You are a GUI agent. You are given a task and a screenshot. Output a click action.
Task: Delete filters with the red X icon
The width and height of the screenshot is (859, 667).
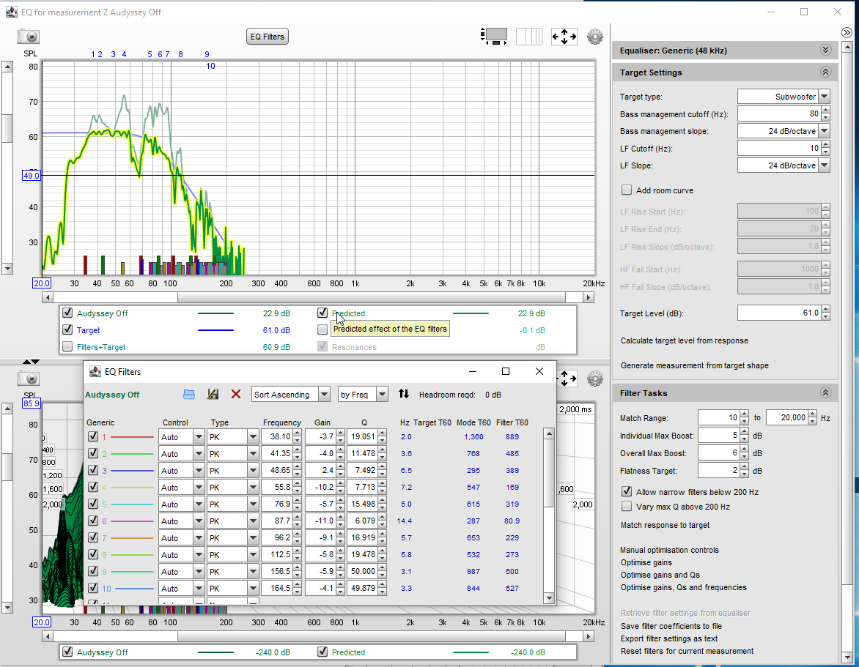(236, 395)
